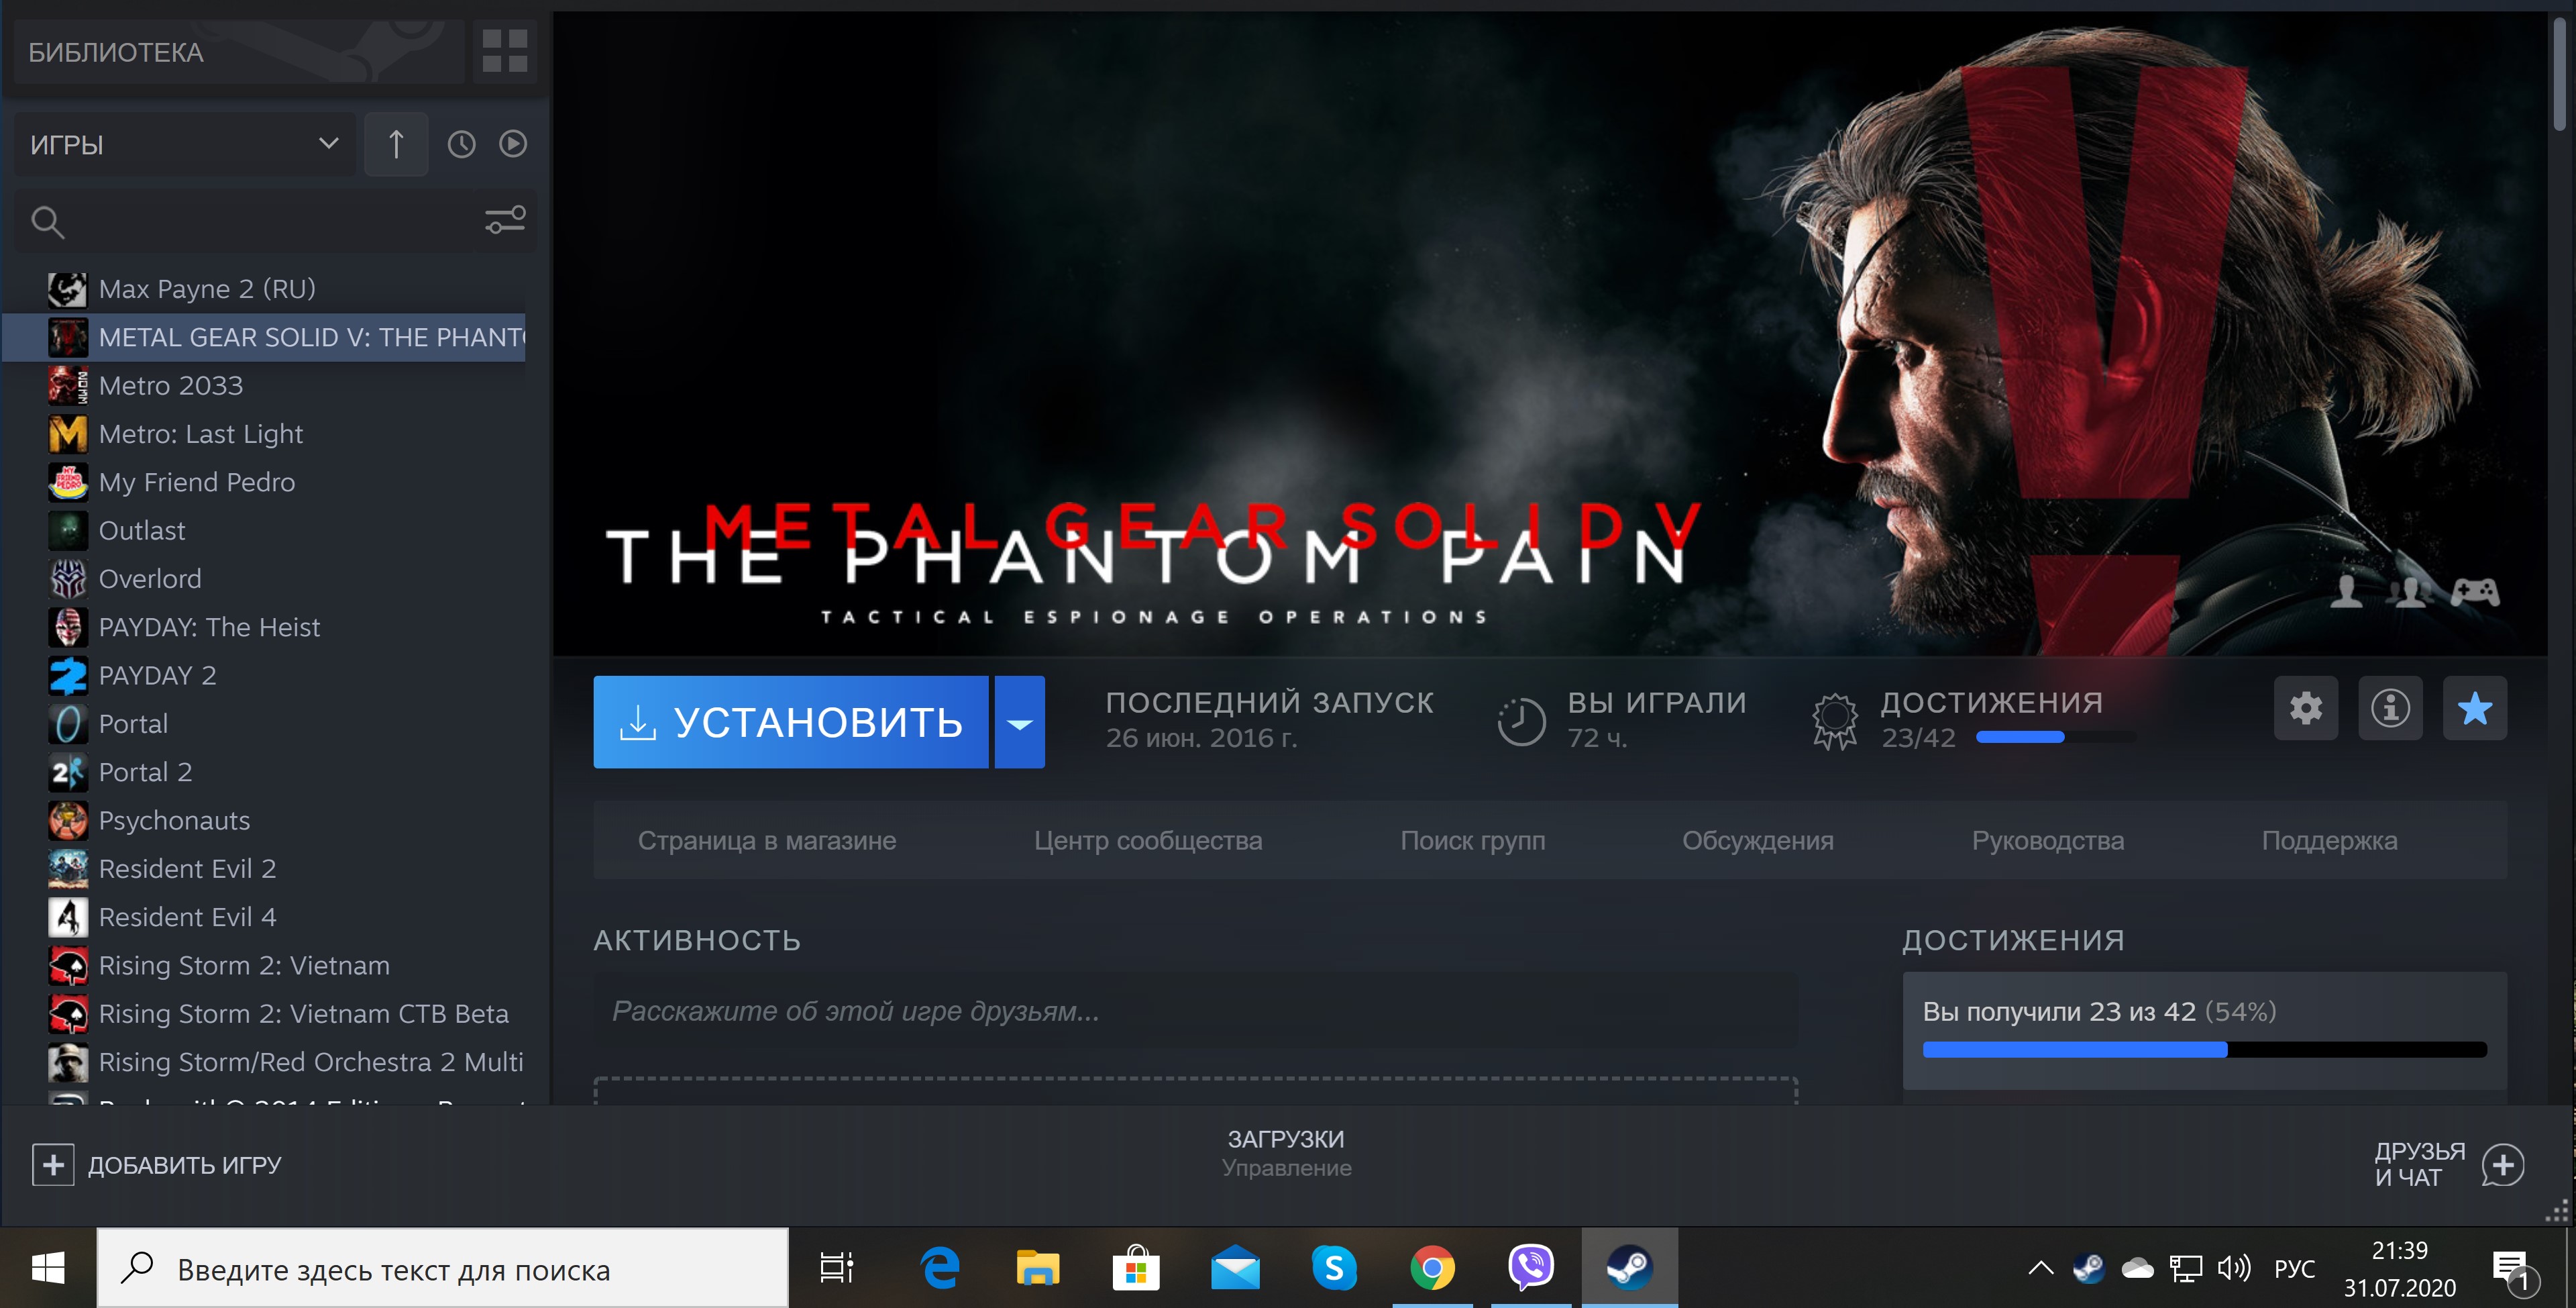
Task: Toggle favorite star for Metal Gear Solid
Action: 2474,709
